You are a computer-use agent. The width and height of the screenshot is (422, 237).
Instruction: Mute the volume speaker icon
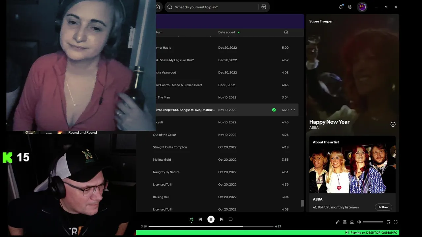tap(359, 222)
